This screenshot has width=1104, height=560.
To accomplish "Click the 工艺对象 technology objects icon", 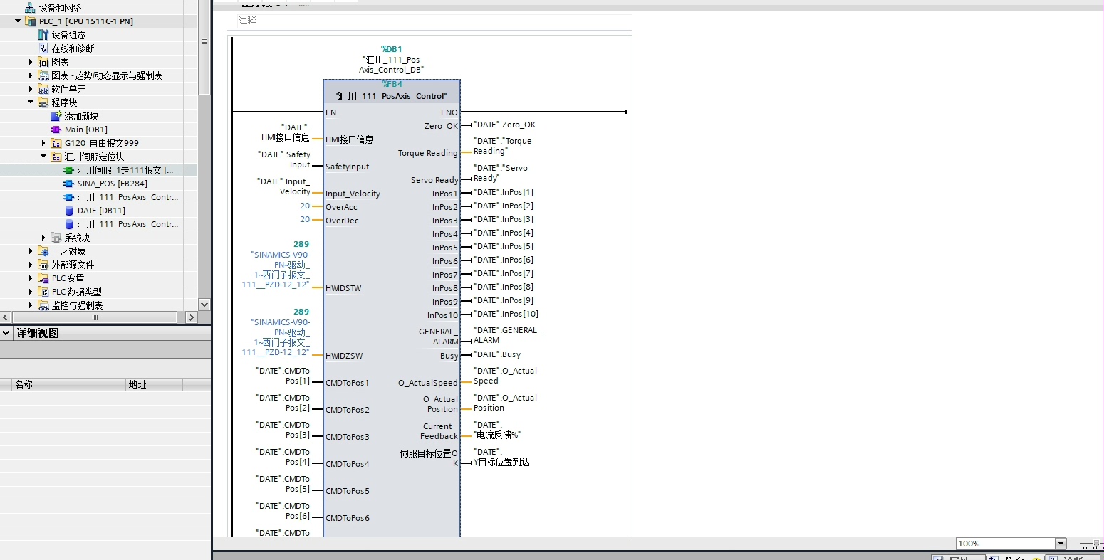I will click(x=43, y=251).
